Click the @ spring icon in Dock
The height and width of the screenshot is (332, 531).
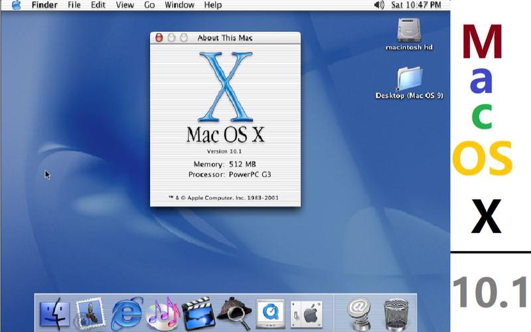coord(359,312)
